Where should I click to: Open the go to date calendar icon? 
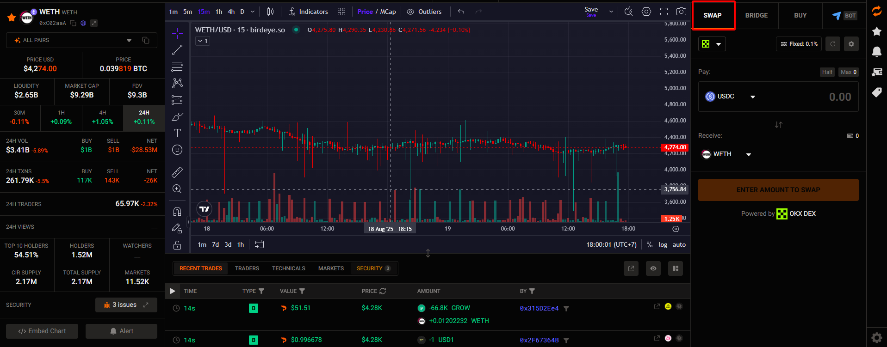[260, 244]
